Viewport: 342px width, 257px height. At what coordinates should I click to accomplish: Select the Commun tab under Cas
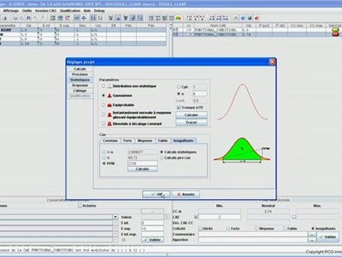point(110,141)
